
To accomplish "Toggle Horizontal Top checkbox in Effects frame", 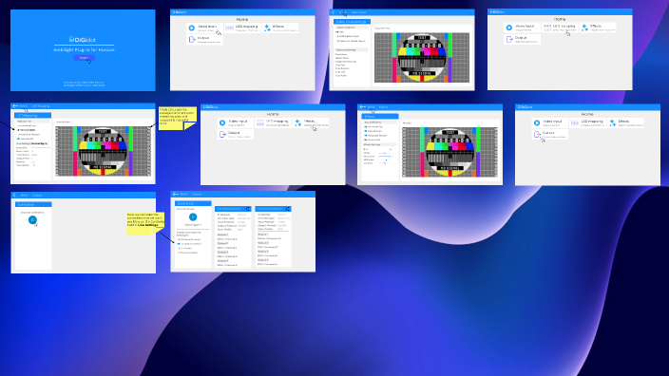I will pyautogui.click(x=366, y=126).
